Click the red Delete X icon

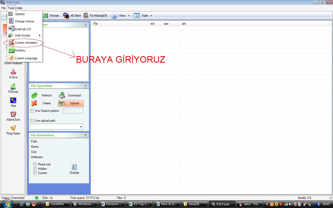click(x=34, y=103)
